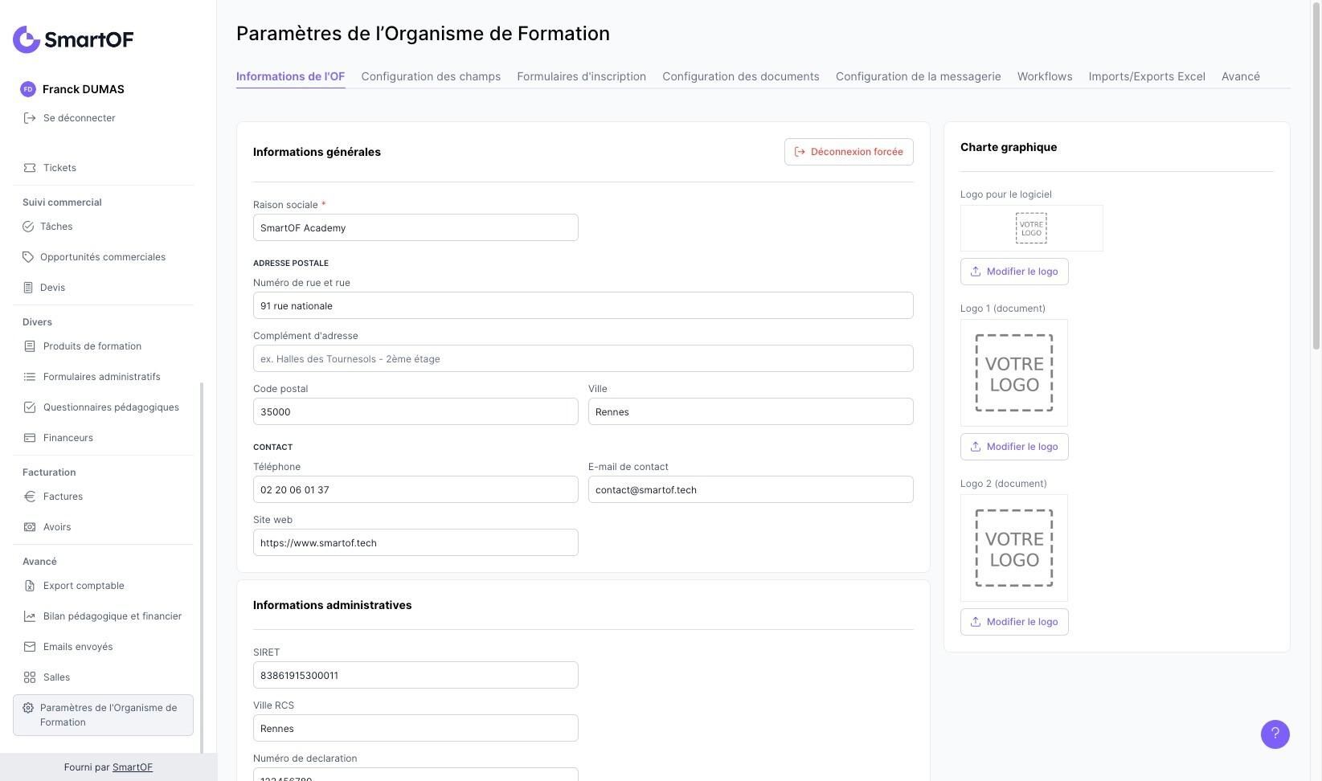Click Modifier le logo under Logo 1
Image resolution: width=1322 pixels, height=781 pixels.
click(x=1014, y=447)
